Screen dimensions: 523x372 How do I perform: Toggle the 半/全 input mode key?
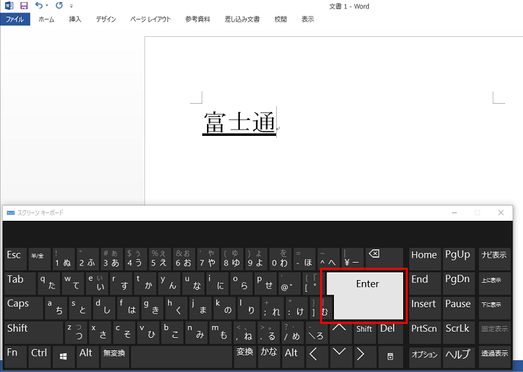click(x=39, y=259)
